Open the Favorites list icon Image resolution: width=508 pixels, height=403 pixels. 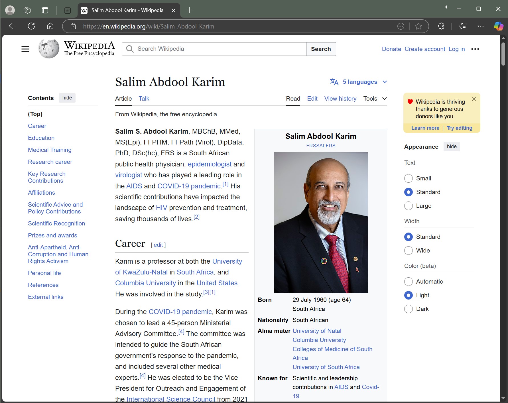click(462, 26)
